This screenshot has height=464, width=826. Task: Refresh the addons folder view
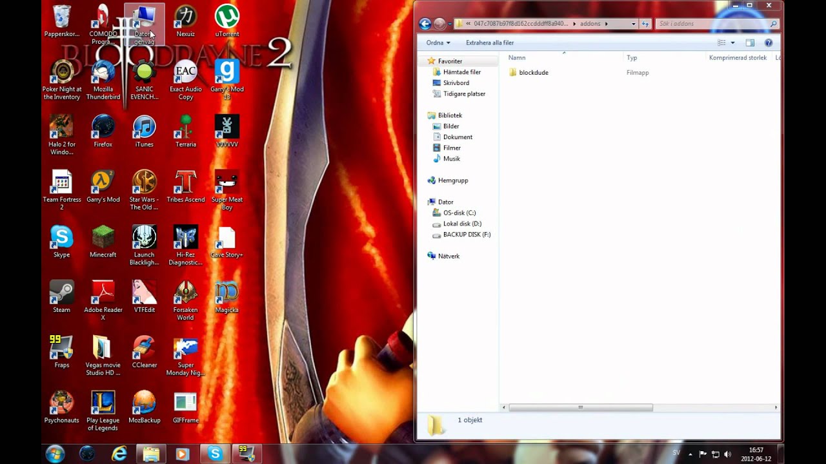[645, 24]
